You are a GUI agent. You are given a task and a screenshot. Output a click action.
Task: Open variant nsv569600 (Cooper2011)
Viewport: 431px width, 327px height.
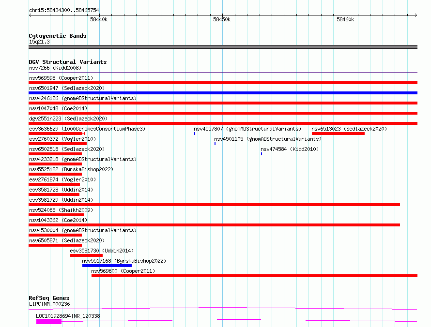(123, 271)
